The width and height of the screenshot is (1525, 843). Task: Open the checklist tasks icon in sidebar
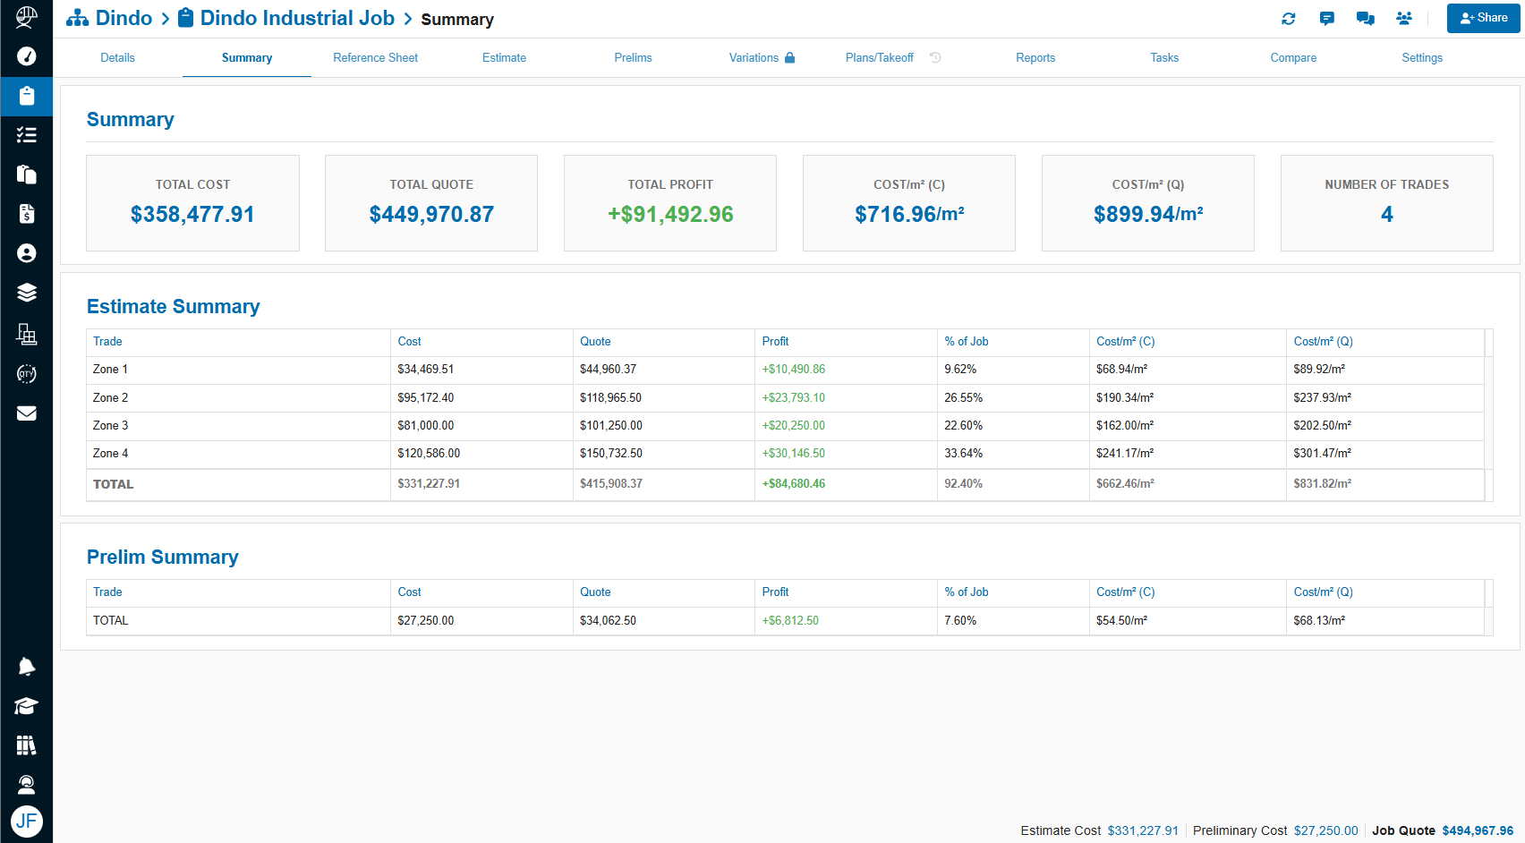pyautogui.click(x=27, y=135)
